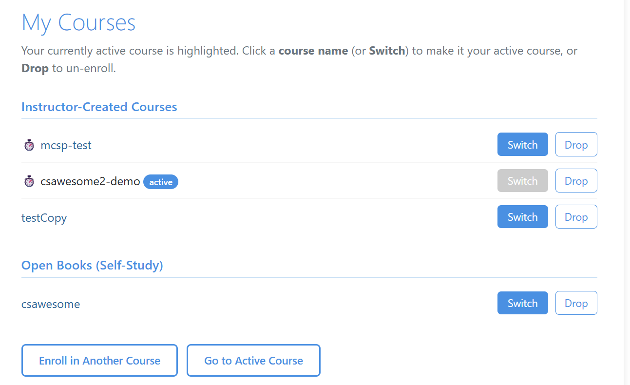Click the stopwatch icon beside csawesome2-demo
630x385 pixels.
tap(29, 181)
